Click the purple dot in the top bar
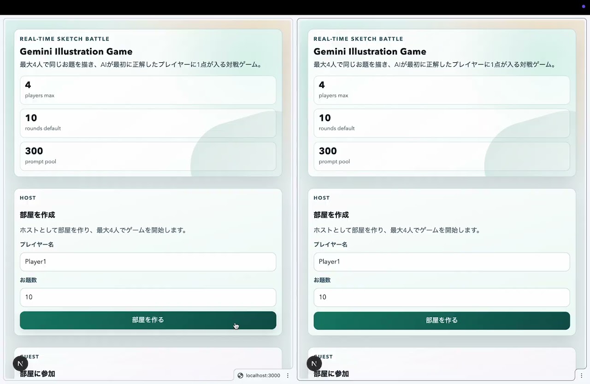 pos(584,6)
